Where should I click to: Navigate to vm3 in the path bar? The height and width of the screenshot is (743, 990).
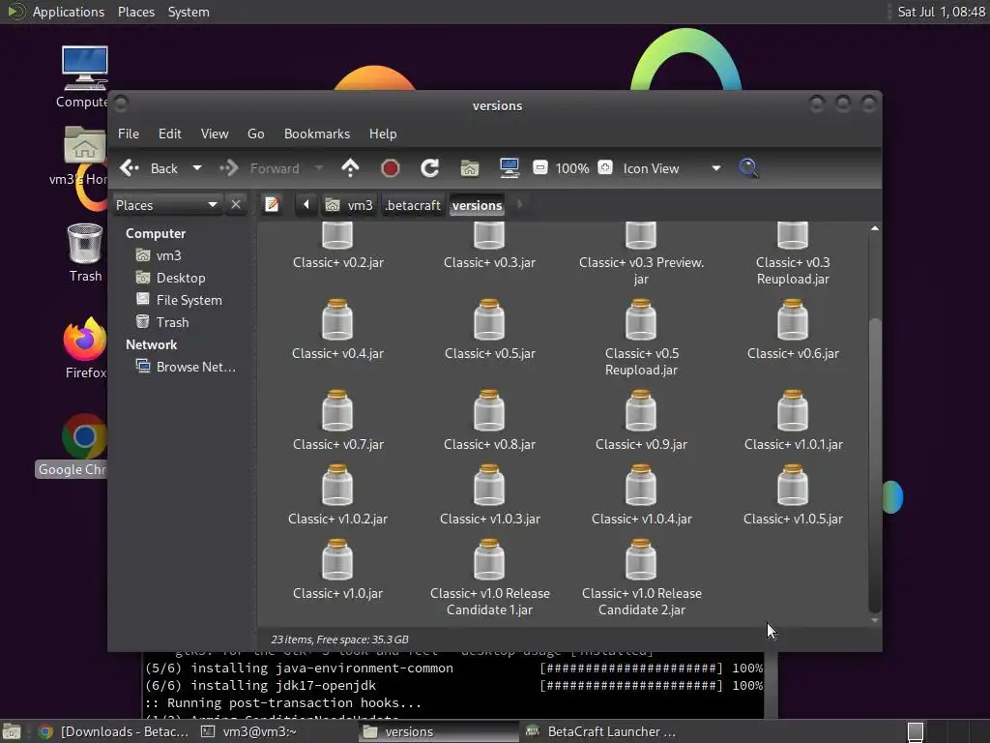click(349, 205)
